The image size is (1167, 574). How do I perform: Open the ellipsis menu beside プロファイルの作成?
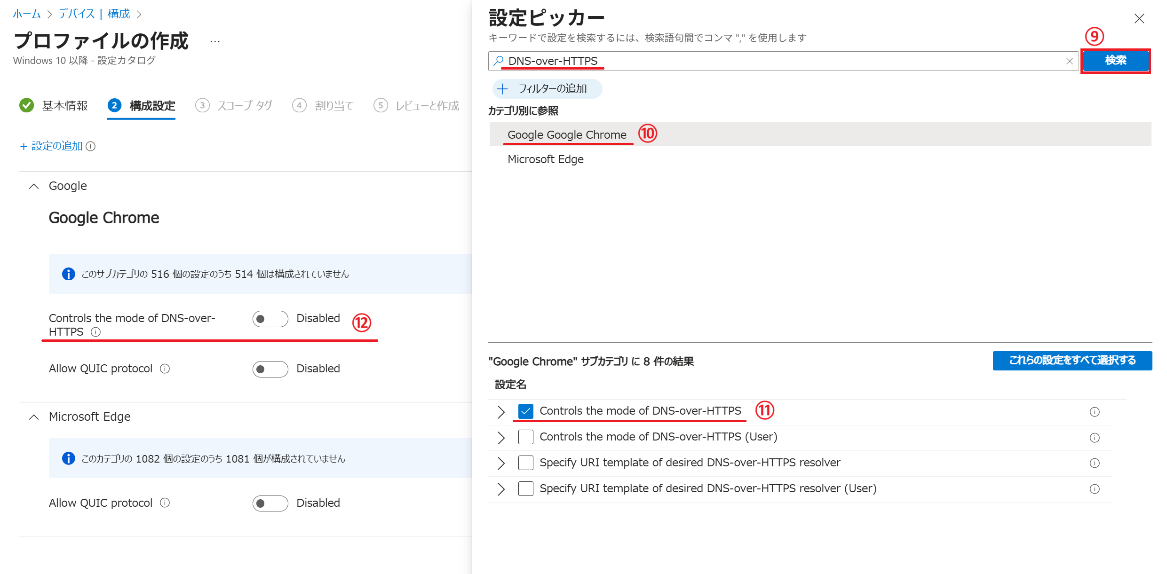[215, 42]
